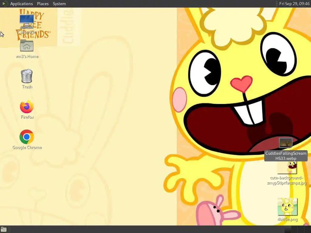Open the Places menu
This screenshot has width=311, height=233.
43,4
